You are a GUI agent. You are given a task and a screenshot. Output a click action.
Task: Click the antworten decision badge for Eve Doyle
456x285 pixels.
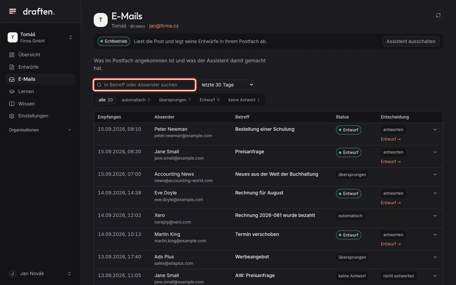393,194
